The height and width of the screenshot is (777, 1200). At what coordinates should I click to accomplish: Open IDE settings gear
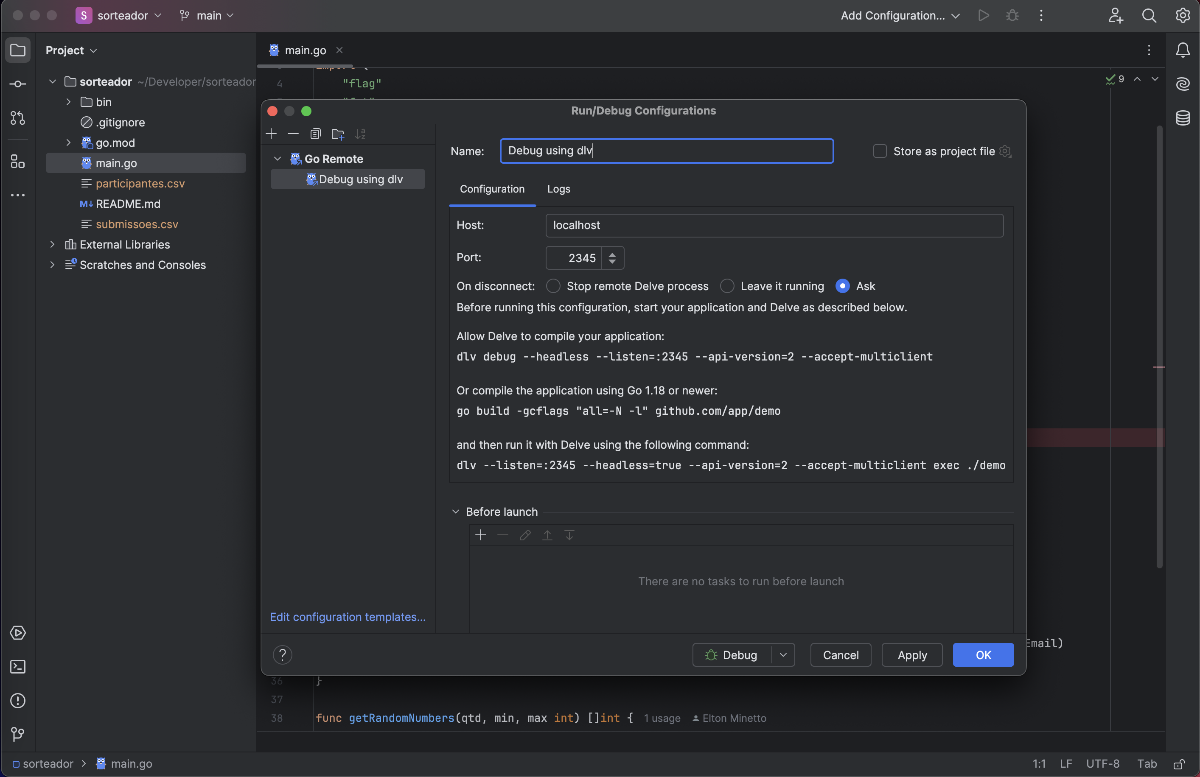coord(1182,15)
